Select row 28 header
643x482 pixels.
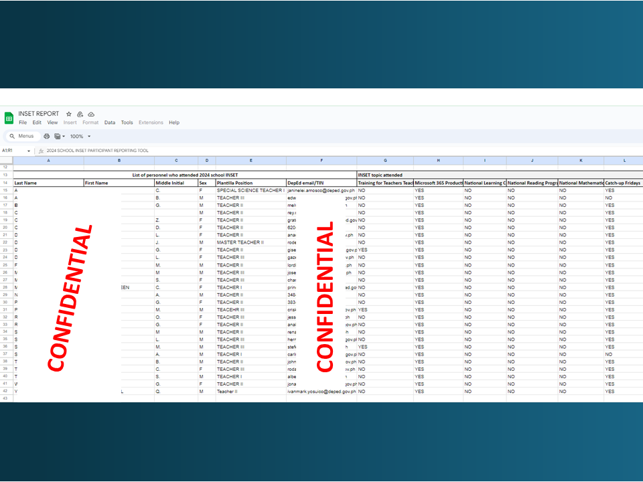pyautogui.click(x=6, y=287)
